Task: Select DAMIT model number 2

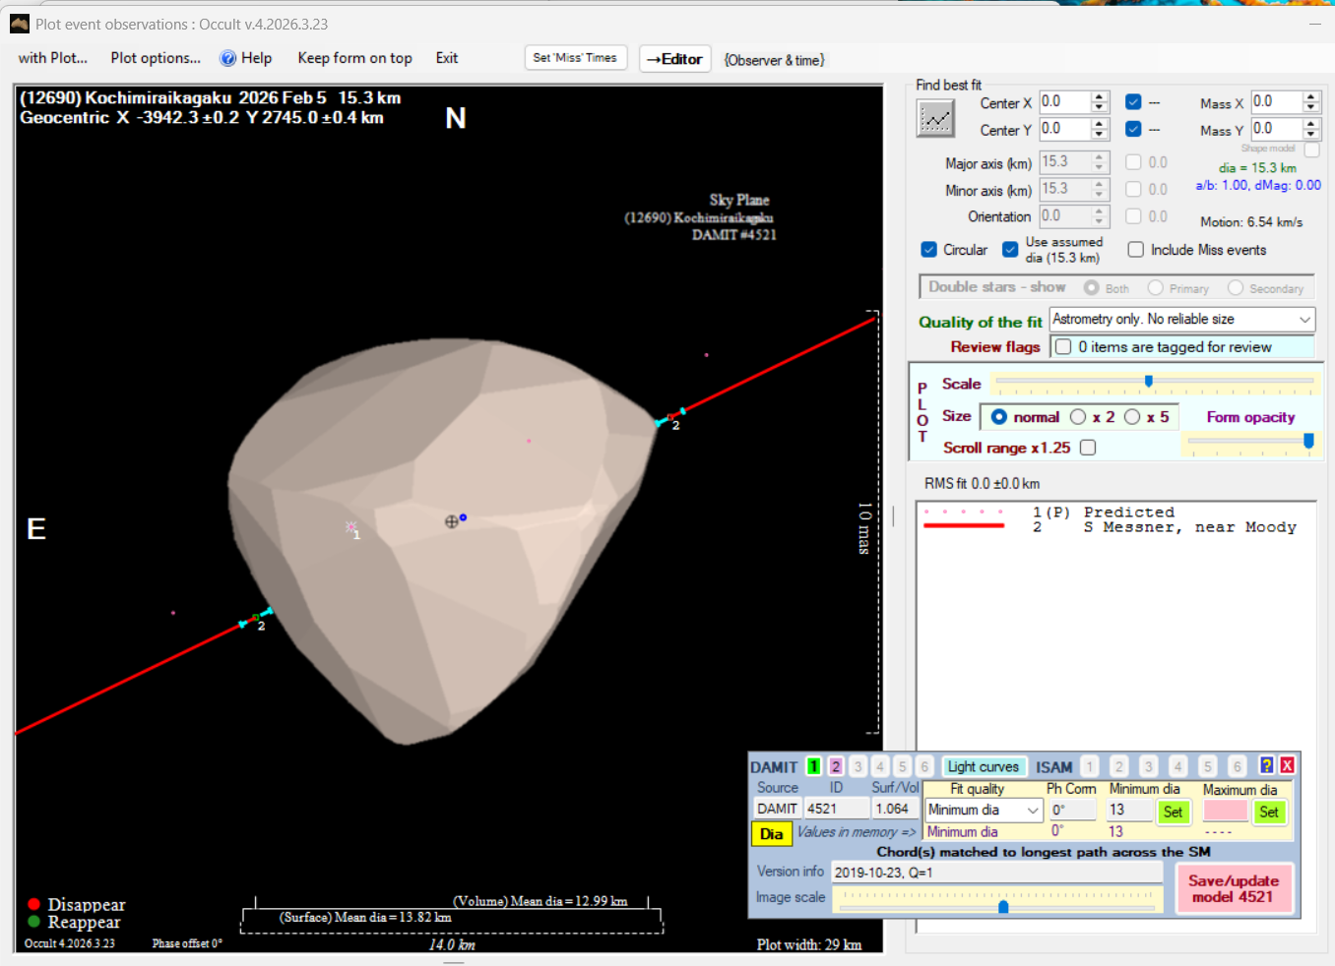Action: (836, 766)
